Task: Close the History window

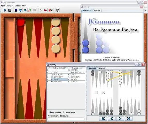Action: pyautogui.click(x=143, y=65)
